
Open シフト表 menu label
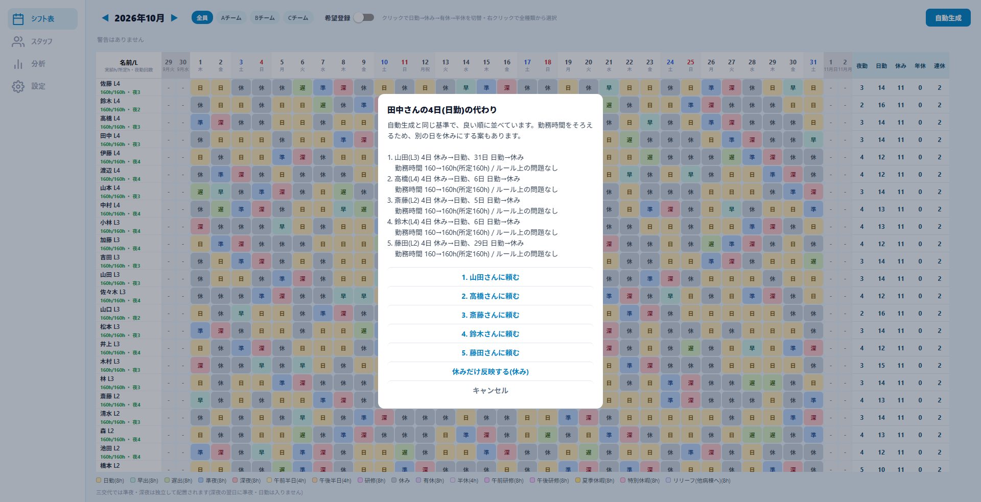click(42, 19)
